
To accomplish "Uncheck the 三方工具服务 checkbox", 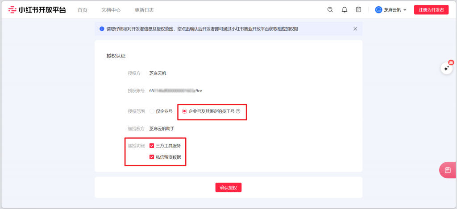I will [152, 146].
